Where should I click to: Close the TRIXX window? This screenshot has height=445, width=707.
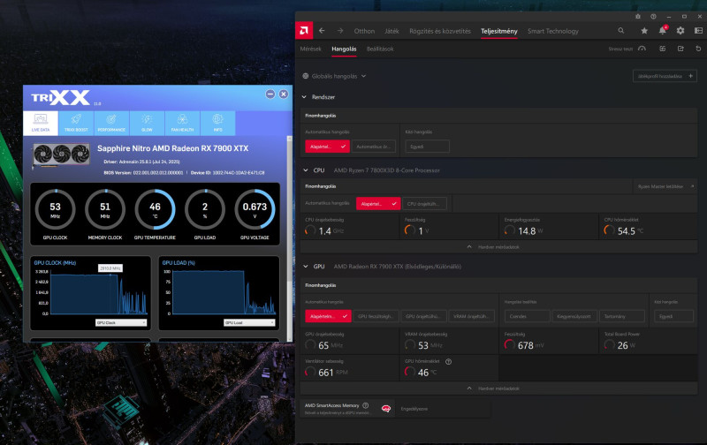pos(284,94)
